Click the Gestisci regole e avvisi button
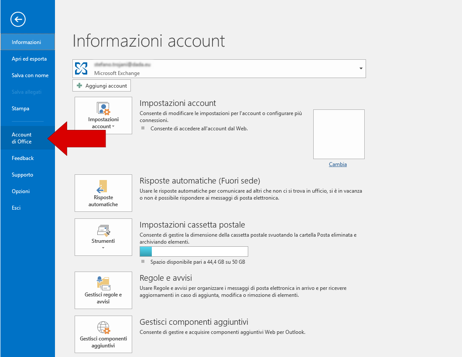Image resolution: width=462 pixels, height=357 pixels. [x=103, y=290]
